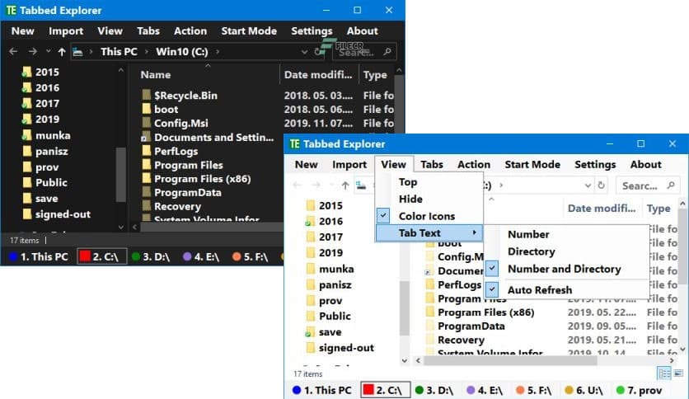This screenshot has height=399, width=689.
Task: Click the up arrow in light window
Action: click(345, 185)
